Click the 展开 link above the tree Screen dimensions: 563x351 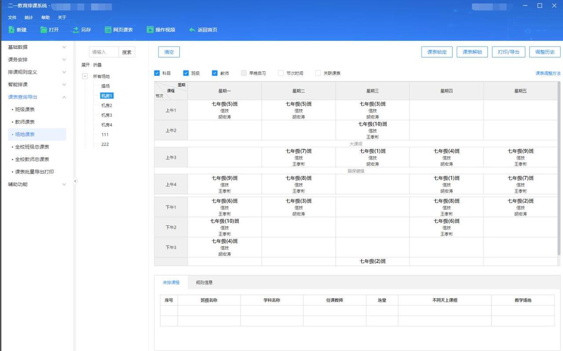click(85, 65)
